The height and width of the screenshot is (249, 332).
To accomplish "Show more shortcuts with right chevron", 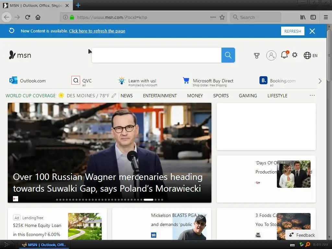I will pyautogui.click(x=320, y=81).
